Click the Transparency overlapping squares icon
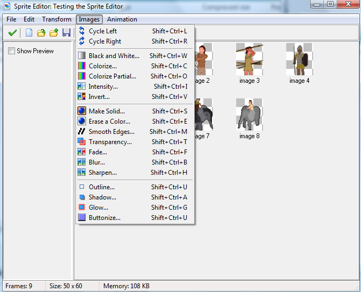361x292 pixels. (81, 142)
